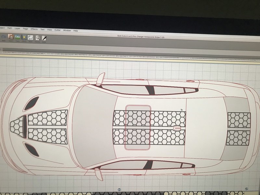
Task: Open the Layer menu
Action: click(17, 28)
